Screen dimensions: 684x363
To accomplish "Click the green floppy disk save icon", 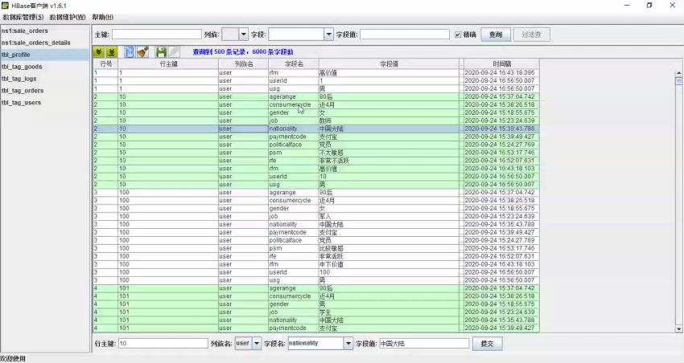I will (162, 51).
